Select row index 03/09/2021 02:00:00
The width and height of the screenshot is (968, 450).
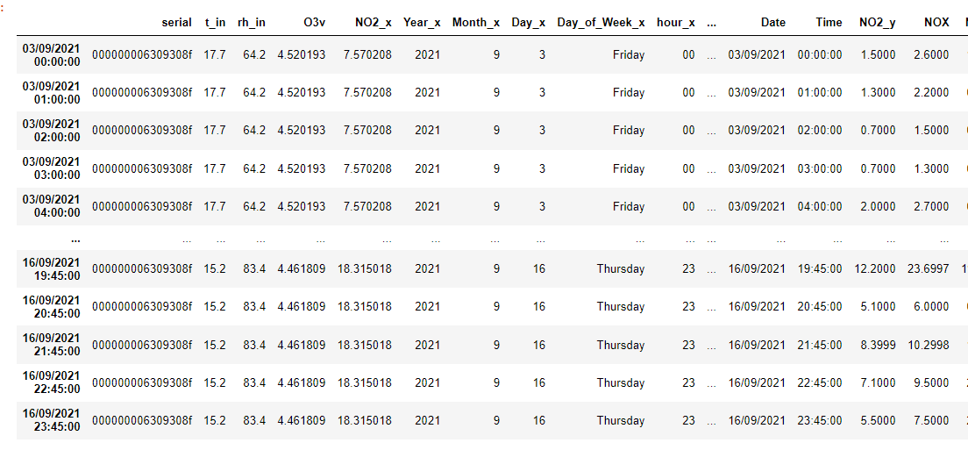51,130
